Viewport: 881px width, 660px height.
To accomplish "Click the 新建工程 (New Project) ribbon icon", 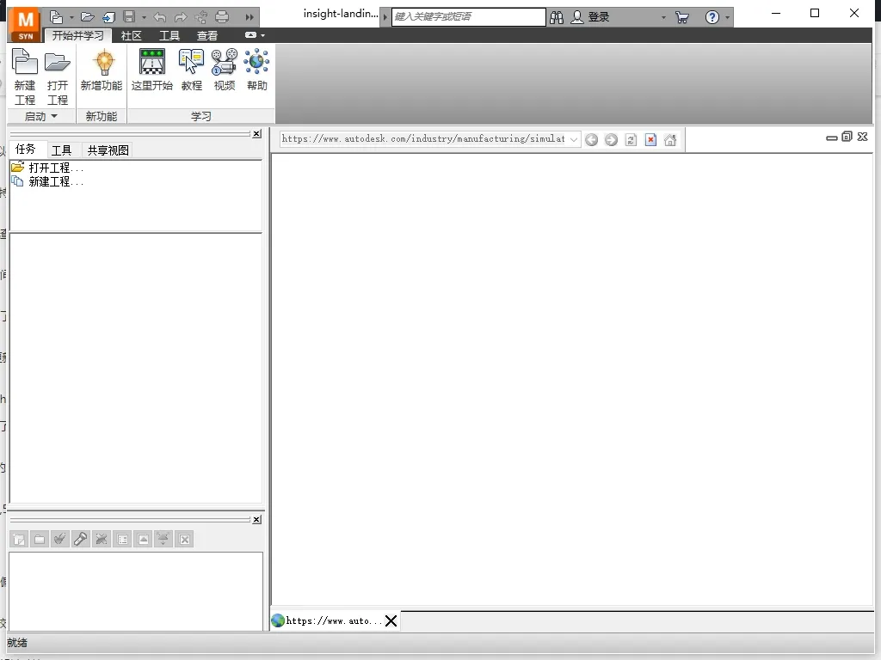I will (x=25, y=75).
